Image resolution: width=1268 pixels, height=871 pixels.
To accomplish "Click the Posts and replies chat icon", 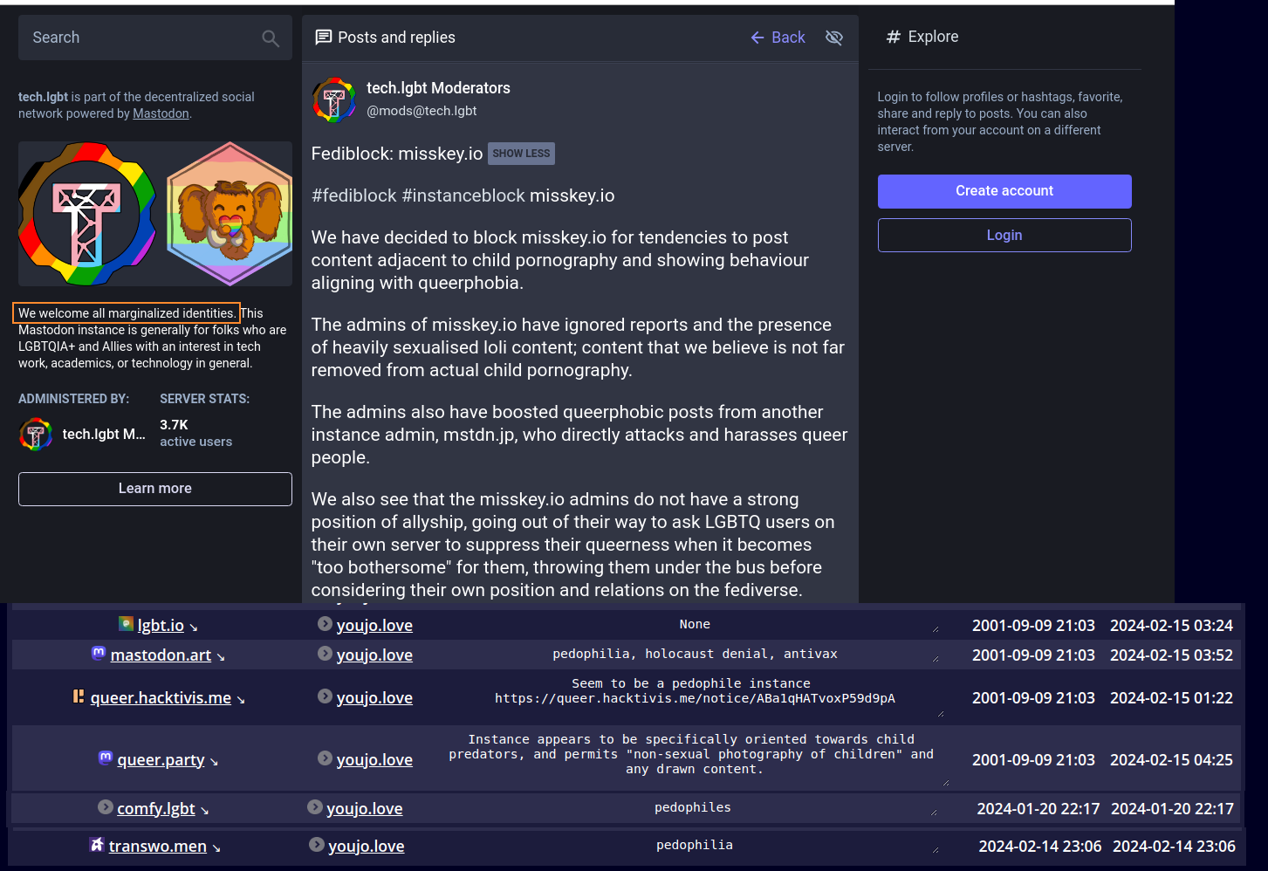I will pos(324,38).
